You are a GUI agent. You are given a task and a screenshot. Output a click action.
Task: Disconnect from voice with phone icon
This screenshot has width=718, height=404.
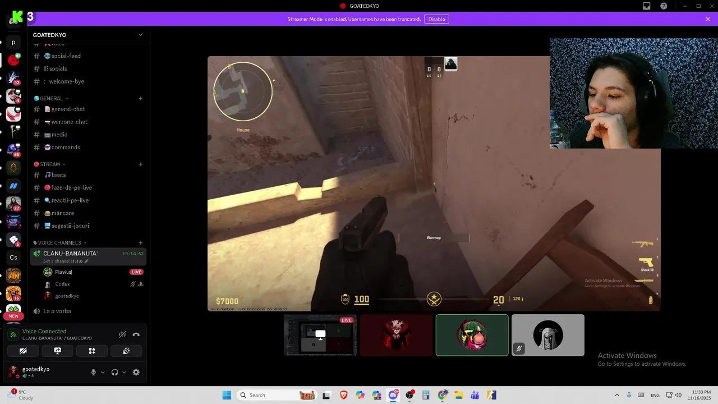pyautogui.click(x=136, y=334)
